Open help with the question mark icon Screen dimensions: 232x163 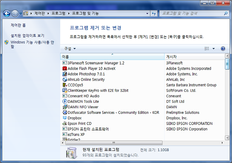[223, 49]
